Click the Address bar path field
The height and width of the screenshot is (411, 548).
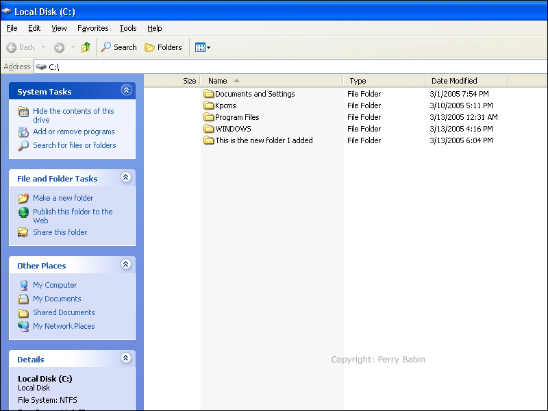[290, 66]
